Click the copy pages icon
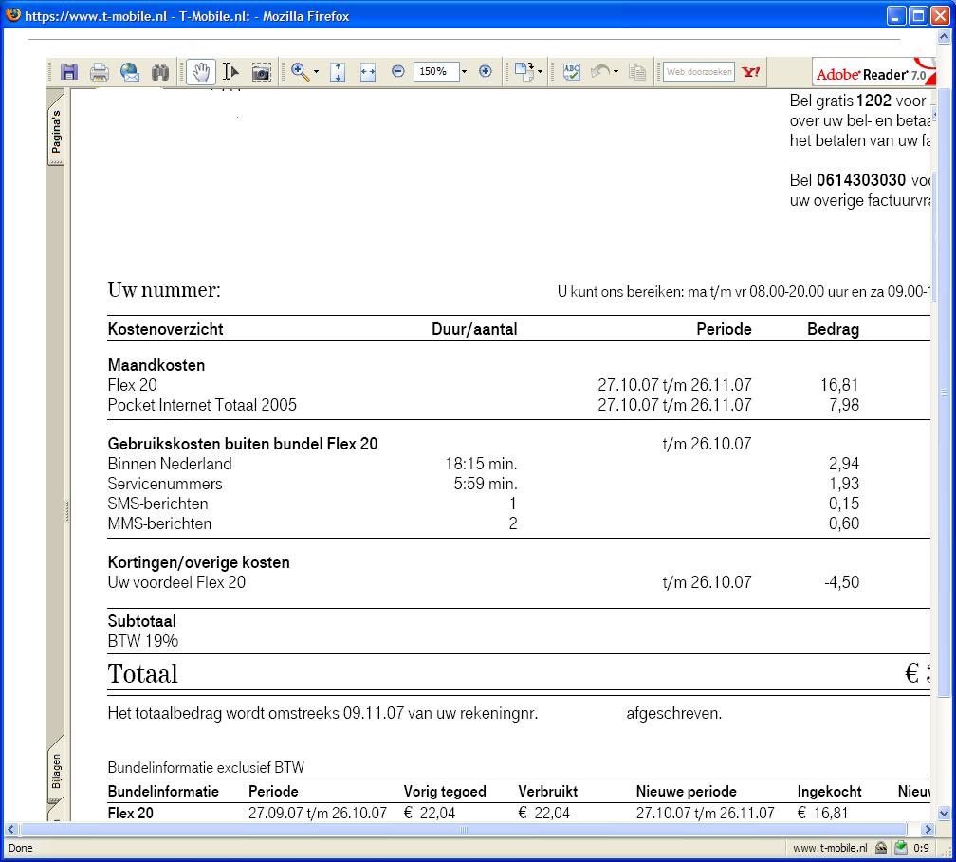The image size is (956, 862). pos(637,72)
